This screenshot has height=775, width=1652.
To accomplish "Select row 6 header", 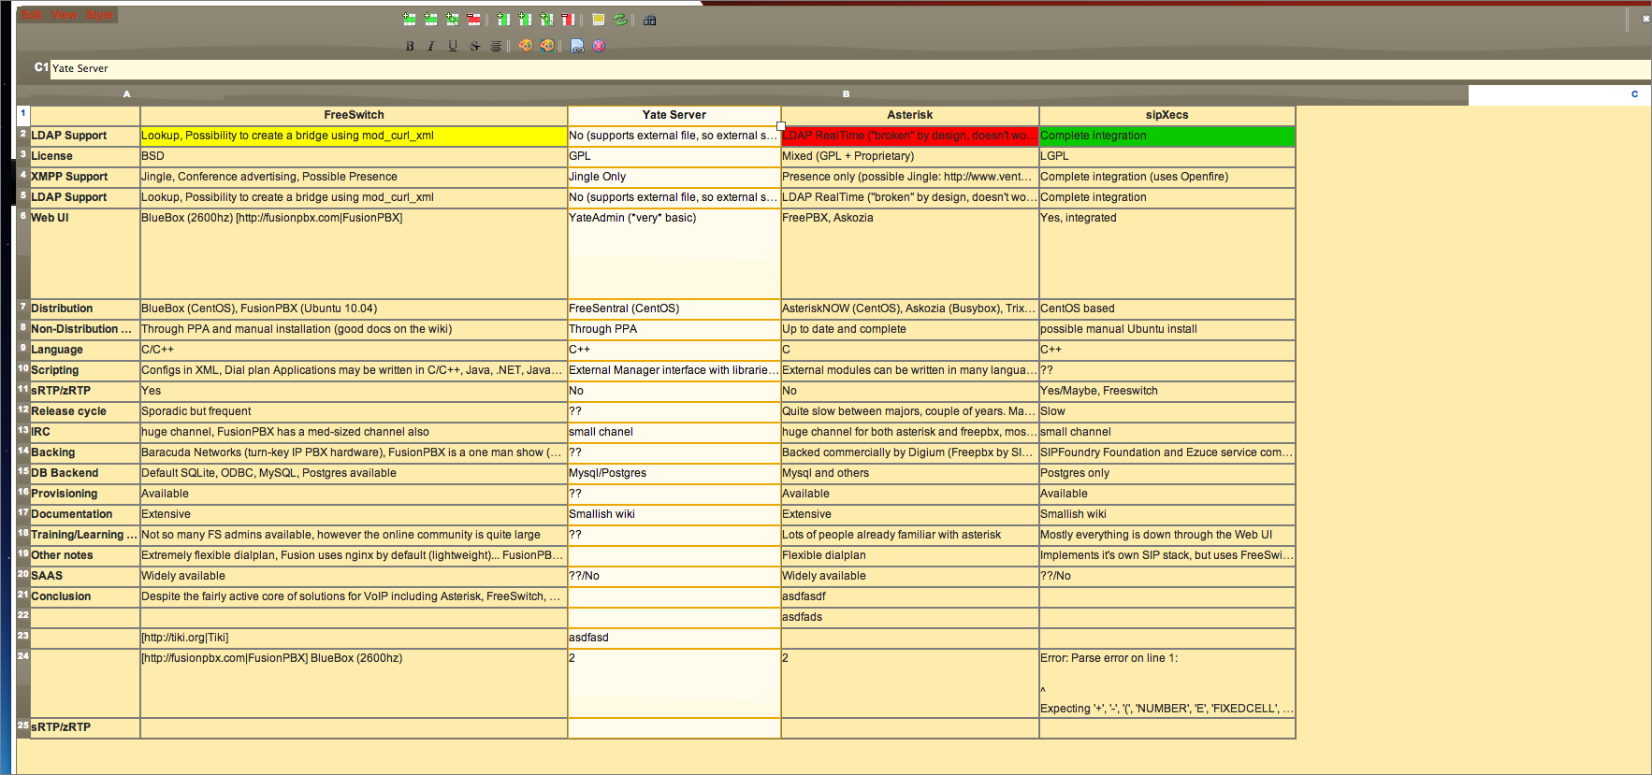I will 23,253.
